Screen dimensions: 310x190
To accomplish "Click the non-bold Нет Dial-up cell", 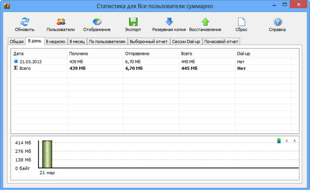I will pos(240,62).
